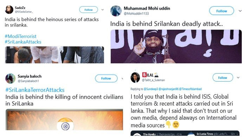Image resolution: width=246 pixels, height=140 pixels.
Task: Open @Sundeep3 mention in reply line
Action: 151,89
